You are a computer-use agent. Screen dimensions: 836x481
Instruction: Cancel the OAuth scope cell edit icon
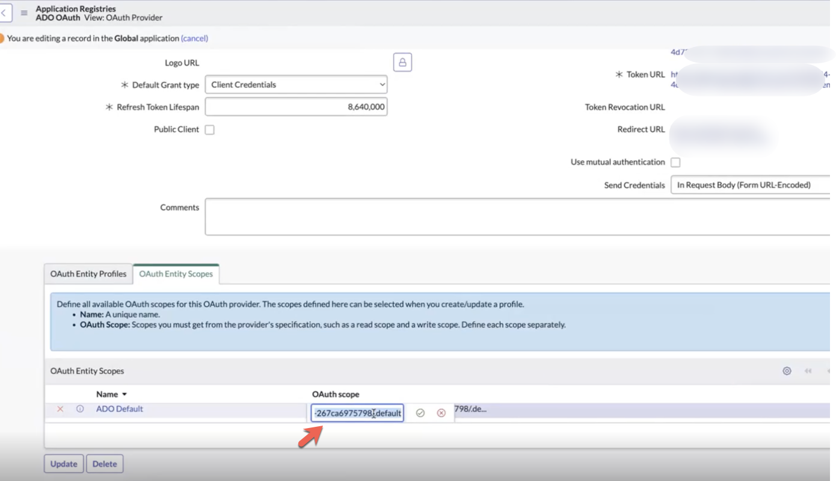[441, 413]
